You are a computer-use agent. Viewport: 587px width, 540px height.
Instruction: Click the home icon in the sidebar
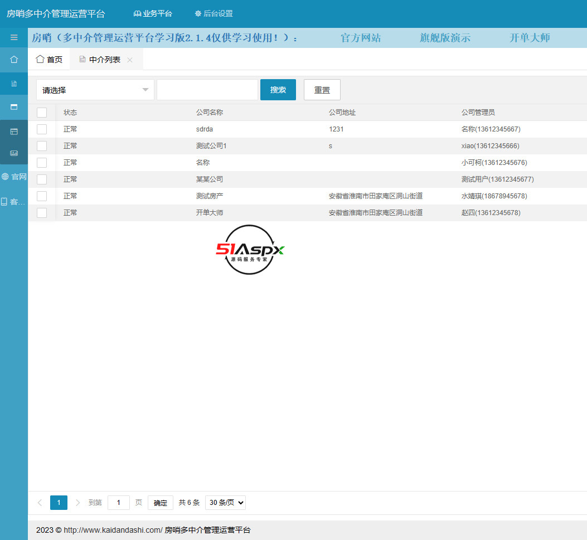[14, 60]
